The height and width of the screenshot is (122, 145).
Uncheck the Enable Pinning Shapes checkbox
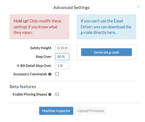[x=57, y=94]
